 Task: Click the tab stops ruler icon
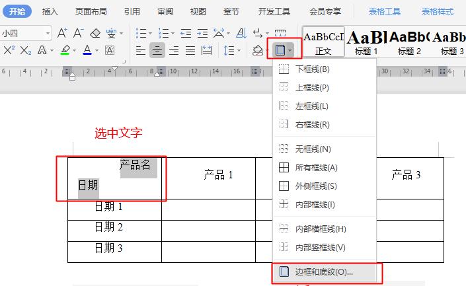(x=280, y=33)
